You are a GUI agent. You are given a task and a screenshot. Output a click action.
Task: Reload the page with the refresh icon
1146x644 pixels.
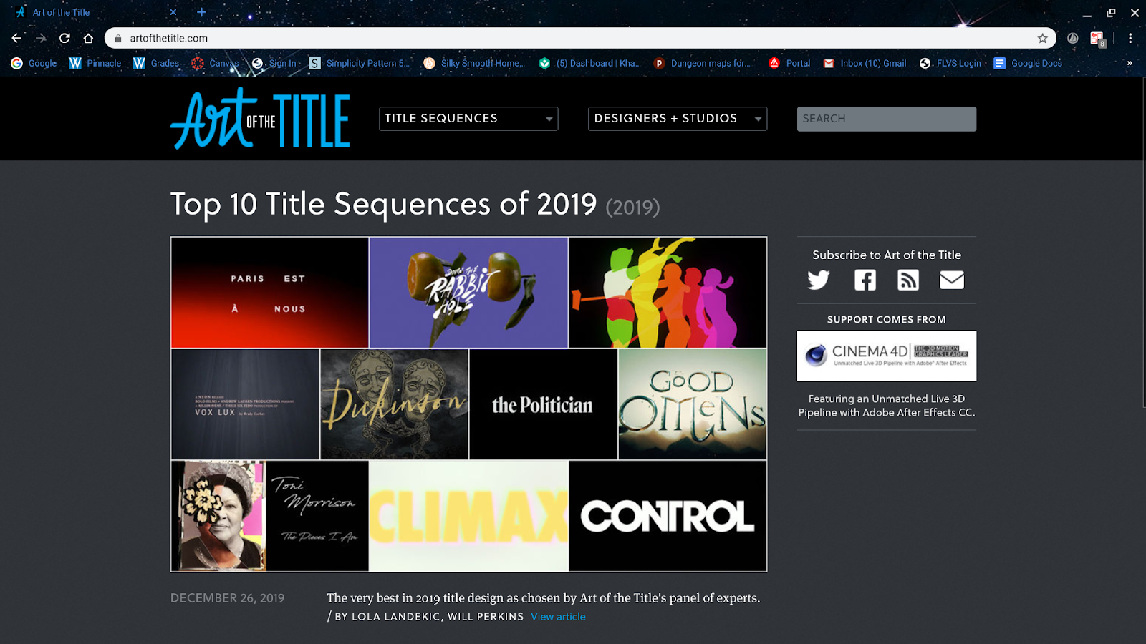[x=64, y=38]
